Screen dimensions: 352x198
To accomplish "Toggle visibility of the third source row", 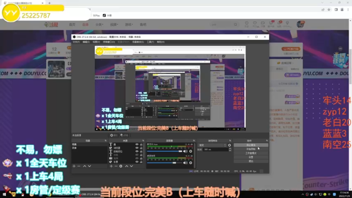I will tap(137, 151).
